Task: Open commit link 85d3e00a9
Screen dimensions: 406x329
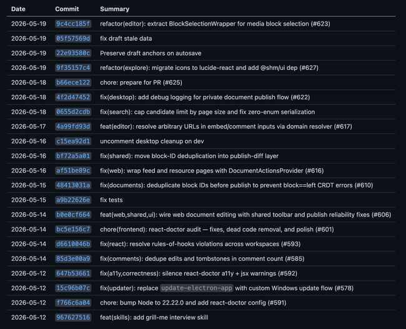Action: click(x=73, y=258)
